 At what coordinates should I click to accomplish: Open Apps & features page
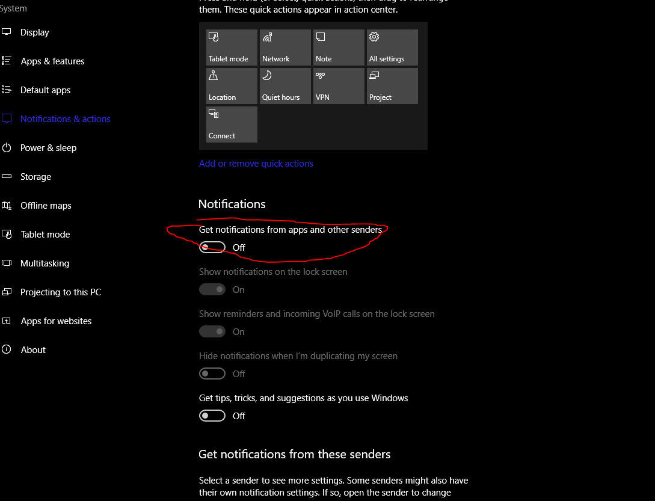click(53, 61)
